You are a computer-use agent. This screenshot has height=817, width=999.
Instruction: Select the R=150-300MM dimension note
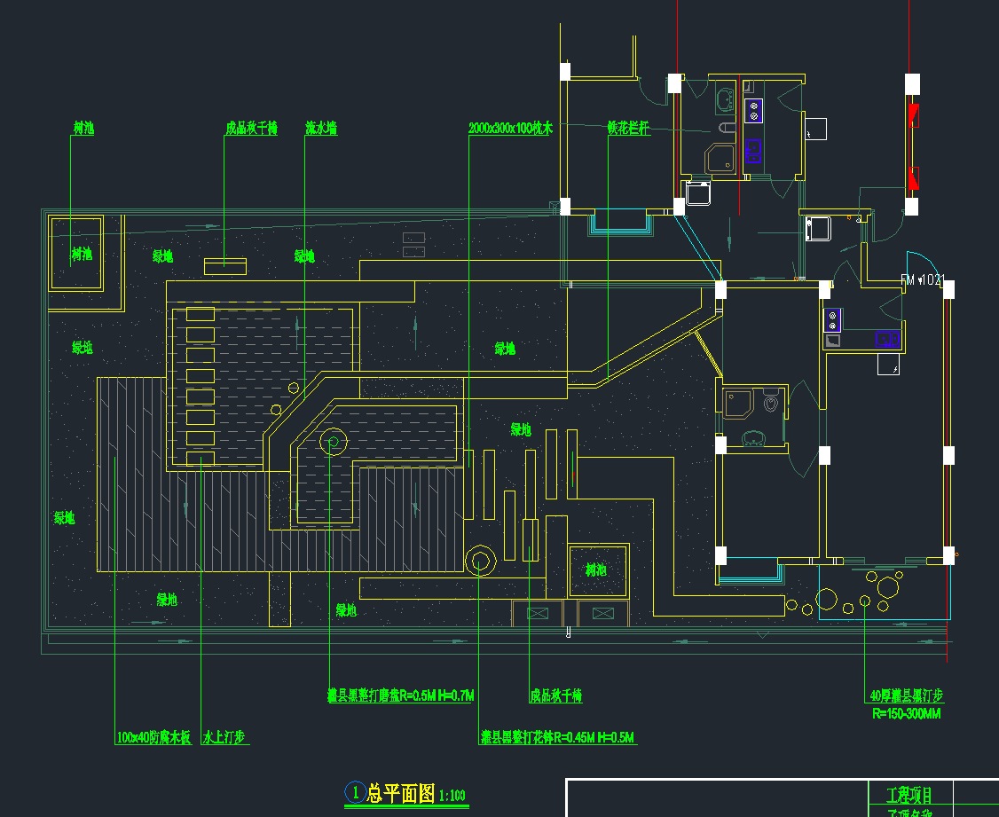tap(906, 713)
